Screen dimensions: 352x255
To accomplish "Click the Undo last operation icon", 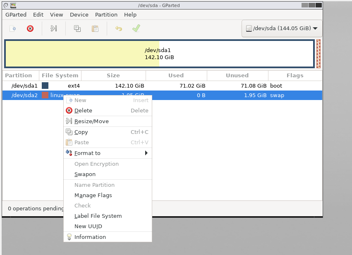I will click(x=118, y=29).
